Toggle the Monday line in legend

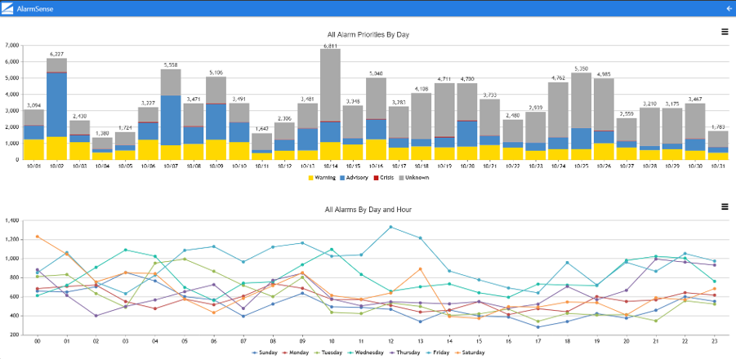point(296,352)
